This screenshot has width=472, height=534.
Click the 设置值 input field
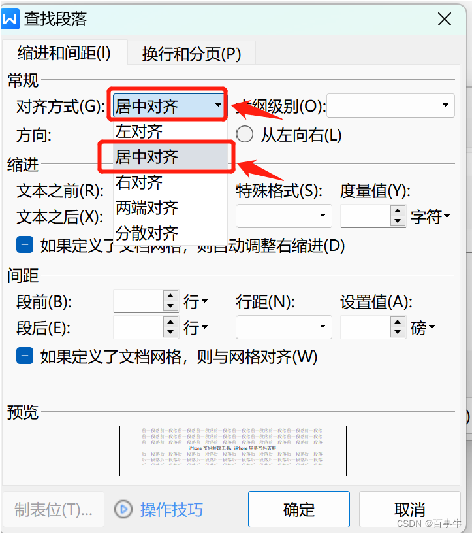pyautogui.click(x=365, y=327)
